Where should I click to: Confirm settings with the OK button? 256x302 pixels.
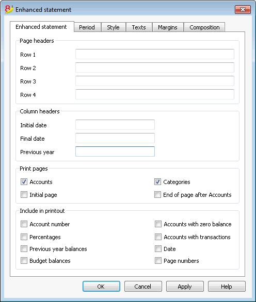101,286
